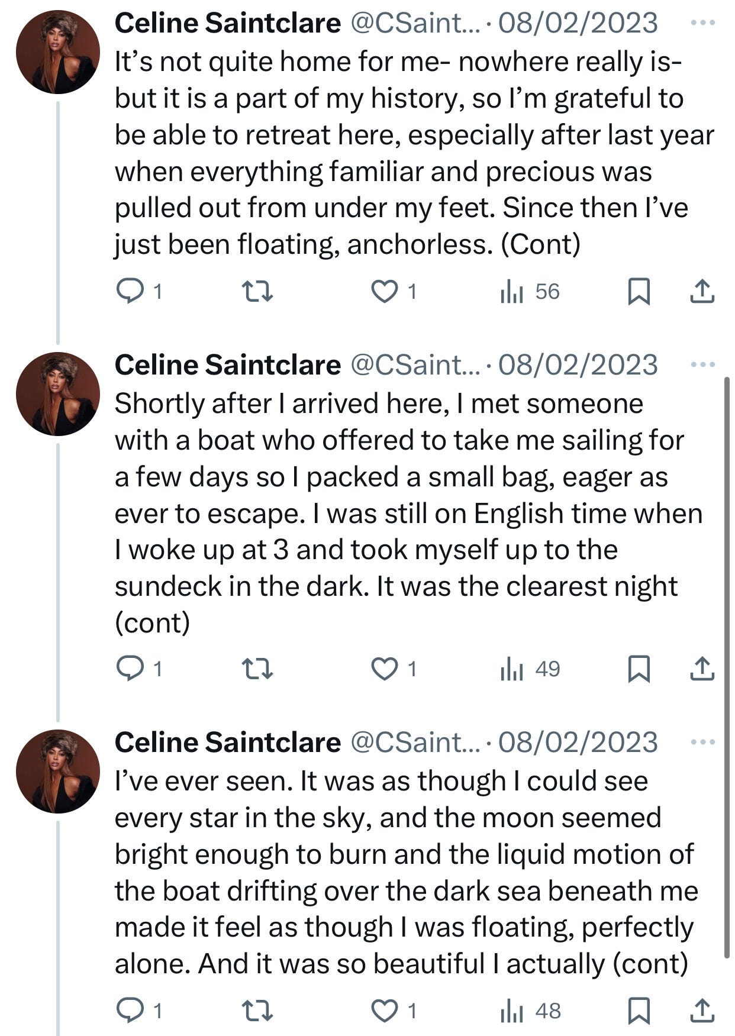Open more options on third tweet
Screen dimensions: 735x1036
702,742
